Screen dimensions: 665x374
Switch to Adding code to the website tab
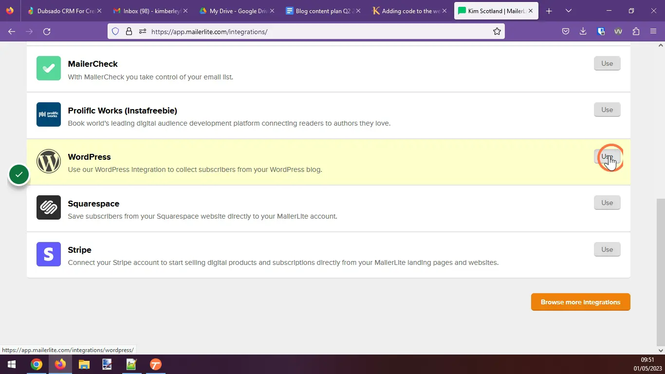pyautogui.click(x=410, y=11)
